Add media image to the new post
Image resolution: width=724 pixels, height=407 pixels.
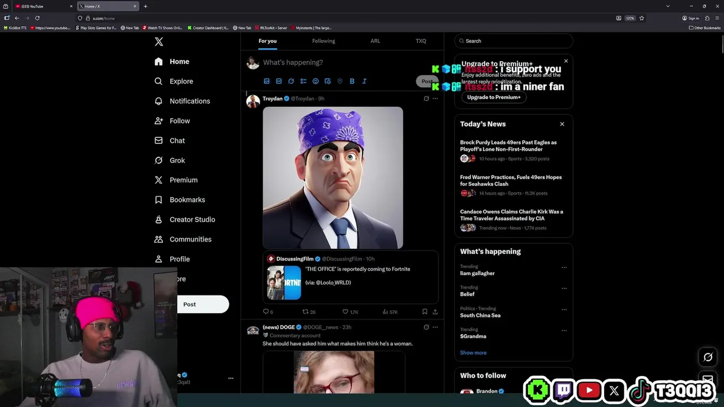pyautogui.click(x=266, y=81)
